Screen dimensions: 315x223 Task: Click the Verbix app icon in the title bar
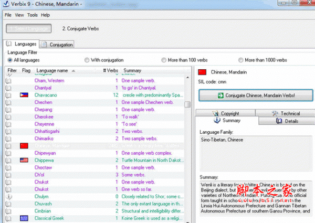point(6,4)
